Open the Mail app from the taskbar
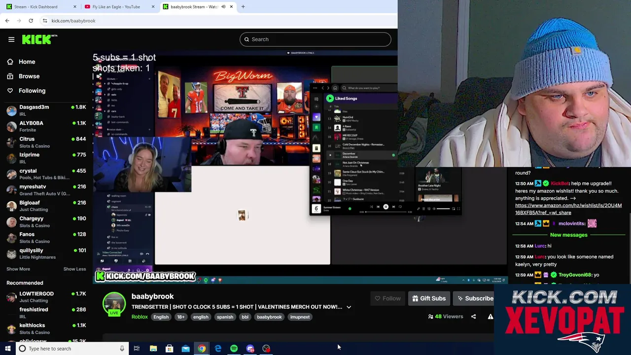631x355 pixels. click(x=185, y=349)
